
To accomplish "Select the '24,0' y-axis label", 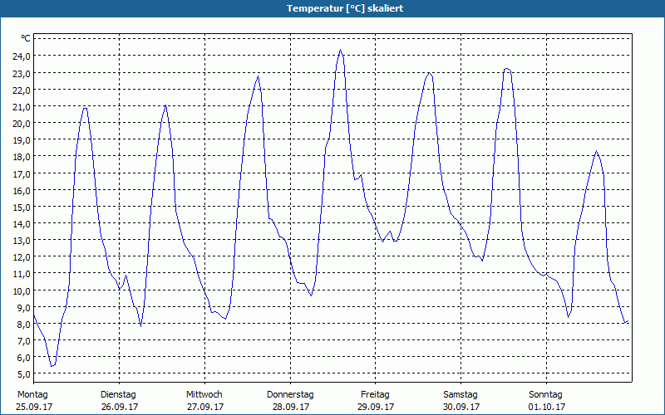I will pos(21,56).
